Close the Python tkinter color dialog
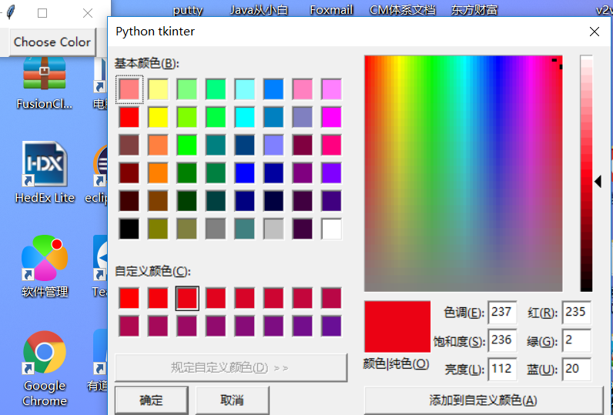This screenshot has width=613, height=415. (x=595, y=32)
